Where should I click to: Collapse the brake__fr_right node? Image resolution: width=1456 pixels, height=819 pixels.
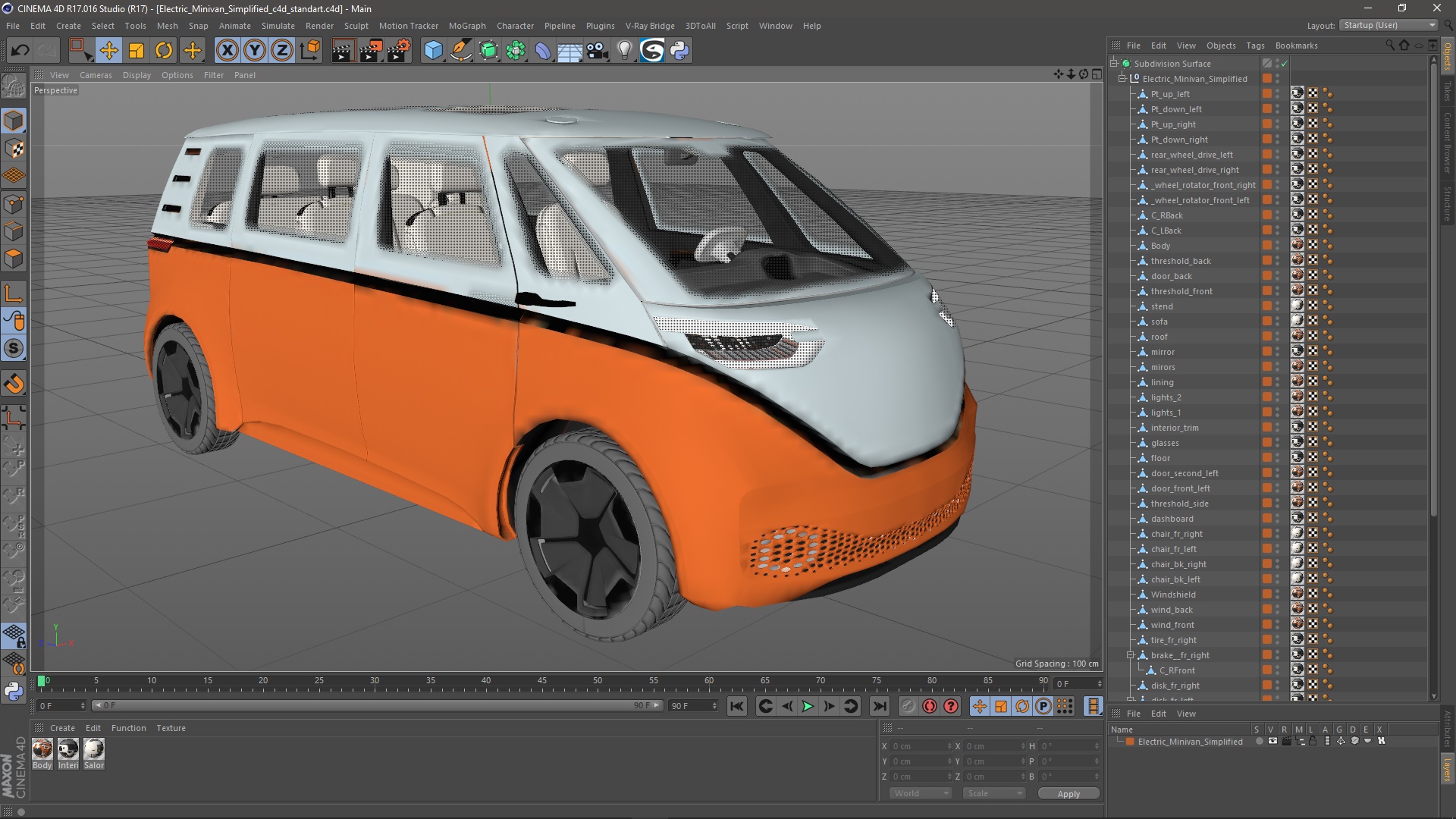click(1130, 655)
